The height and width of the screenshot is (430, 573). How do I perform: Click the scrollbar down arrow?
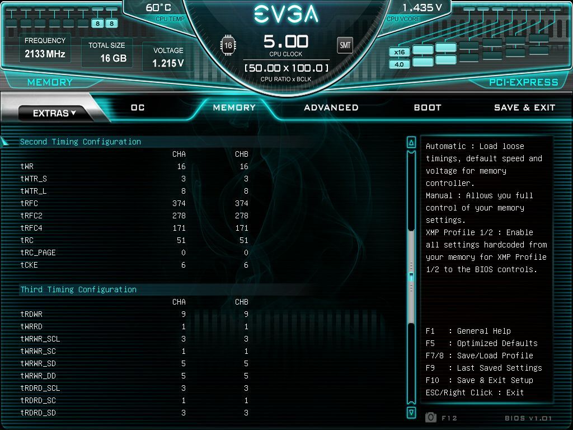coord(411,413)
